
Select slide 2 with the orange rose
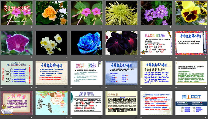(51, 13)
